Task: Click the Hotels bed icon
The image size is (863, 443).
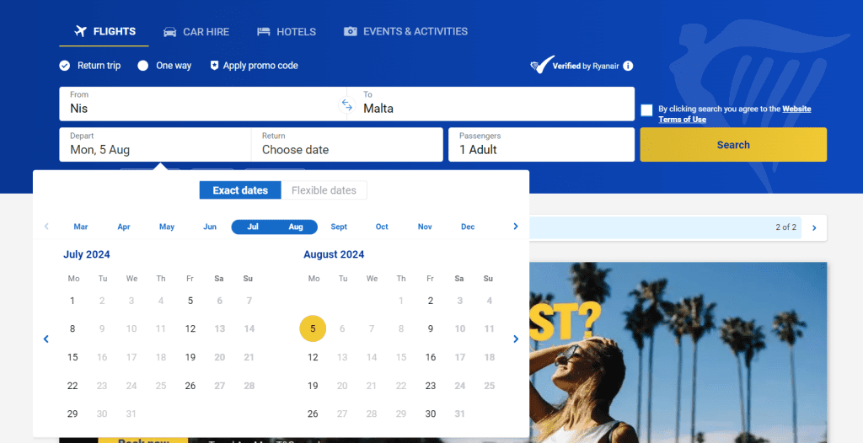Action: pyautogui.click(x=264, y=31)
